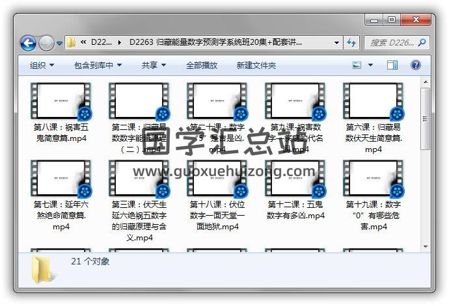The image size is (449, 306).
Task: Click file name 第六课：归藏易数伏天生简意篇.mp4
Action: 374,138
